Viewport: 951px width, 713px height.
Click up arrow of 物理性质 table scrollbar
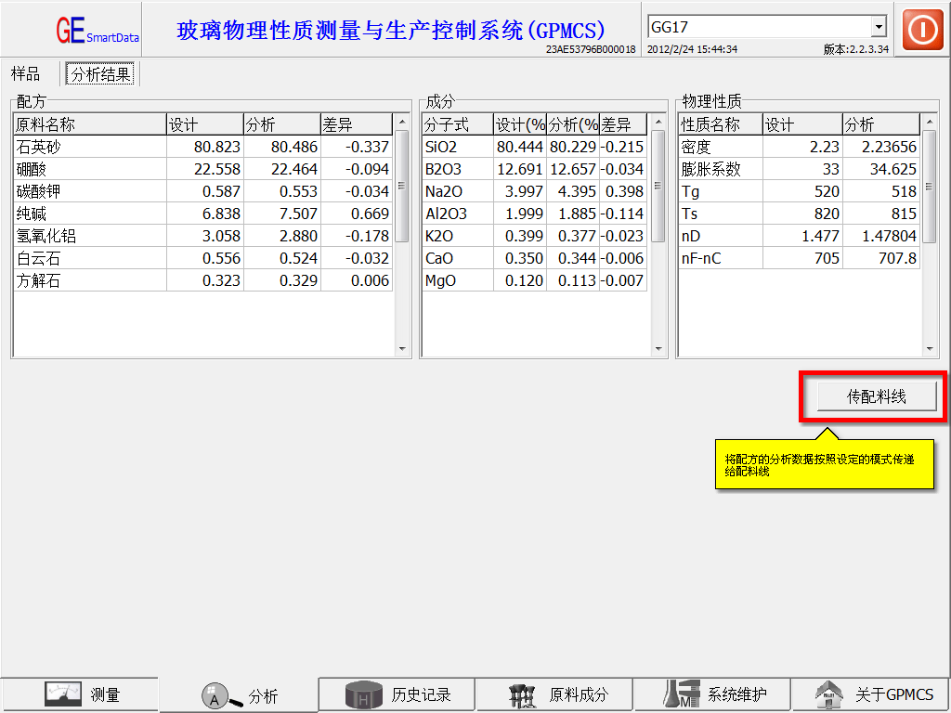point(929,123)
